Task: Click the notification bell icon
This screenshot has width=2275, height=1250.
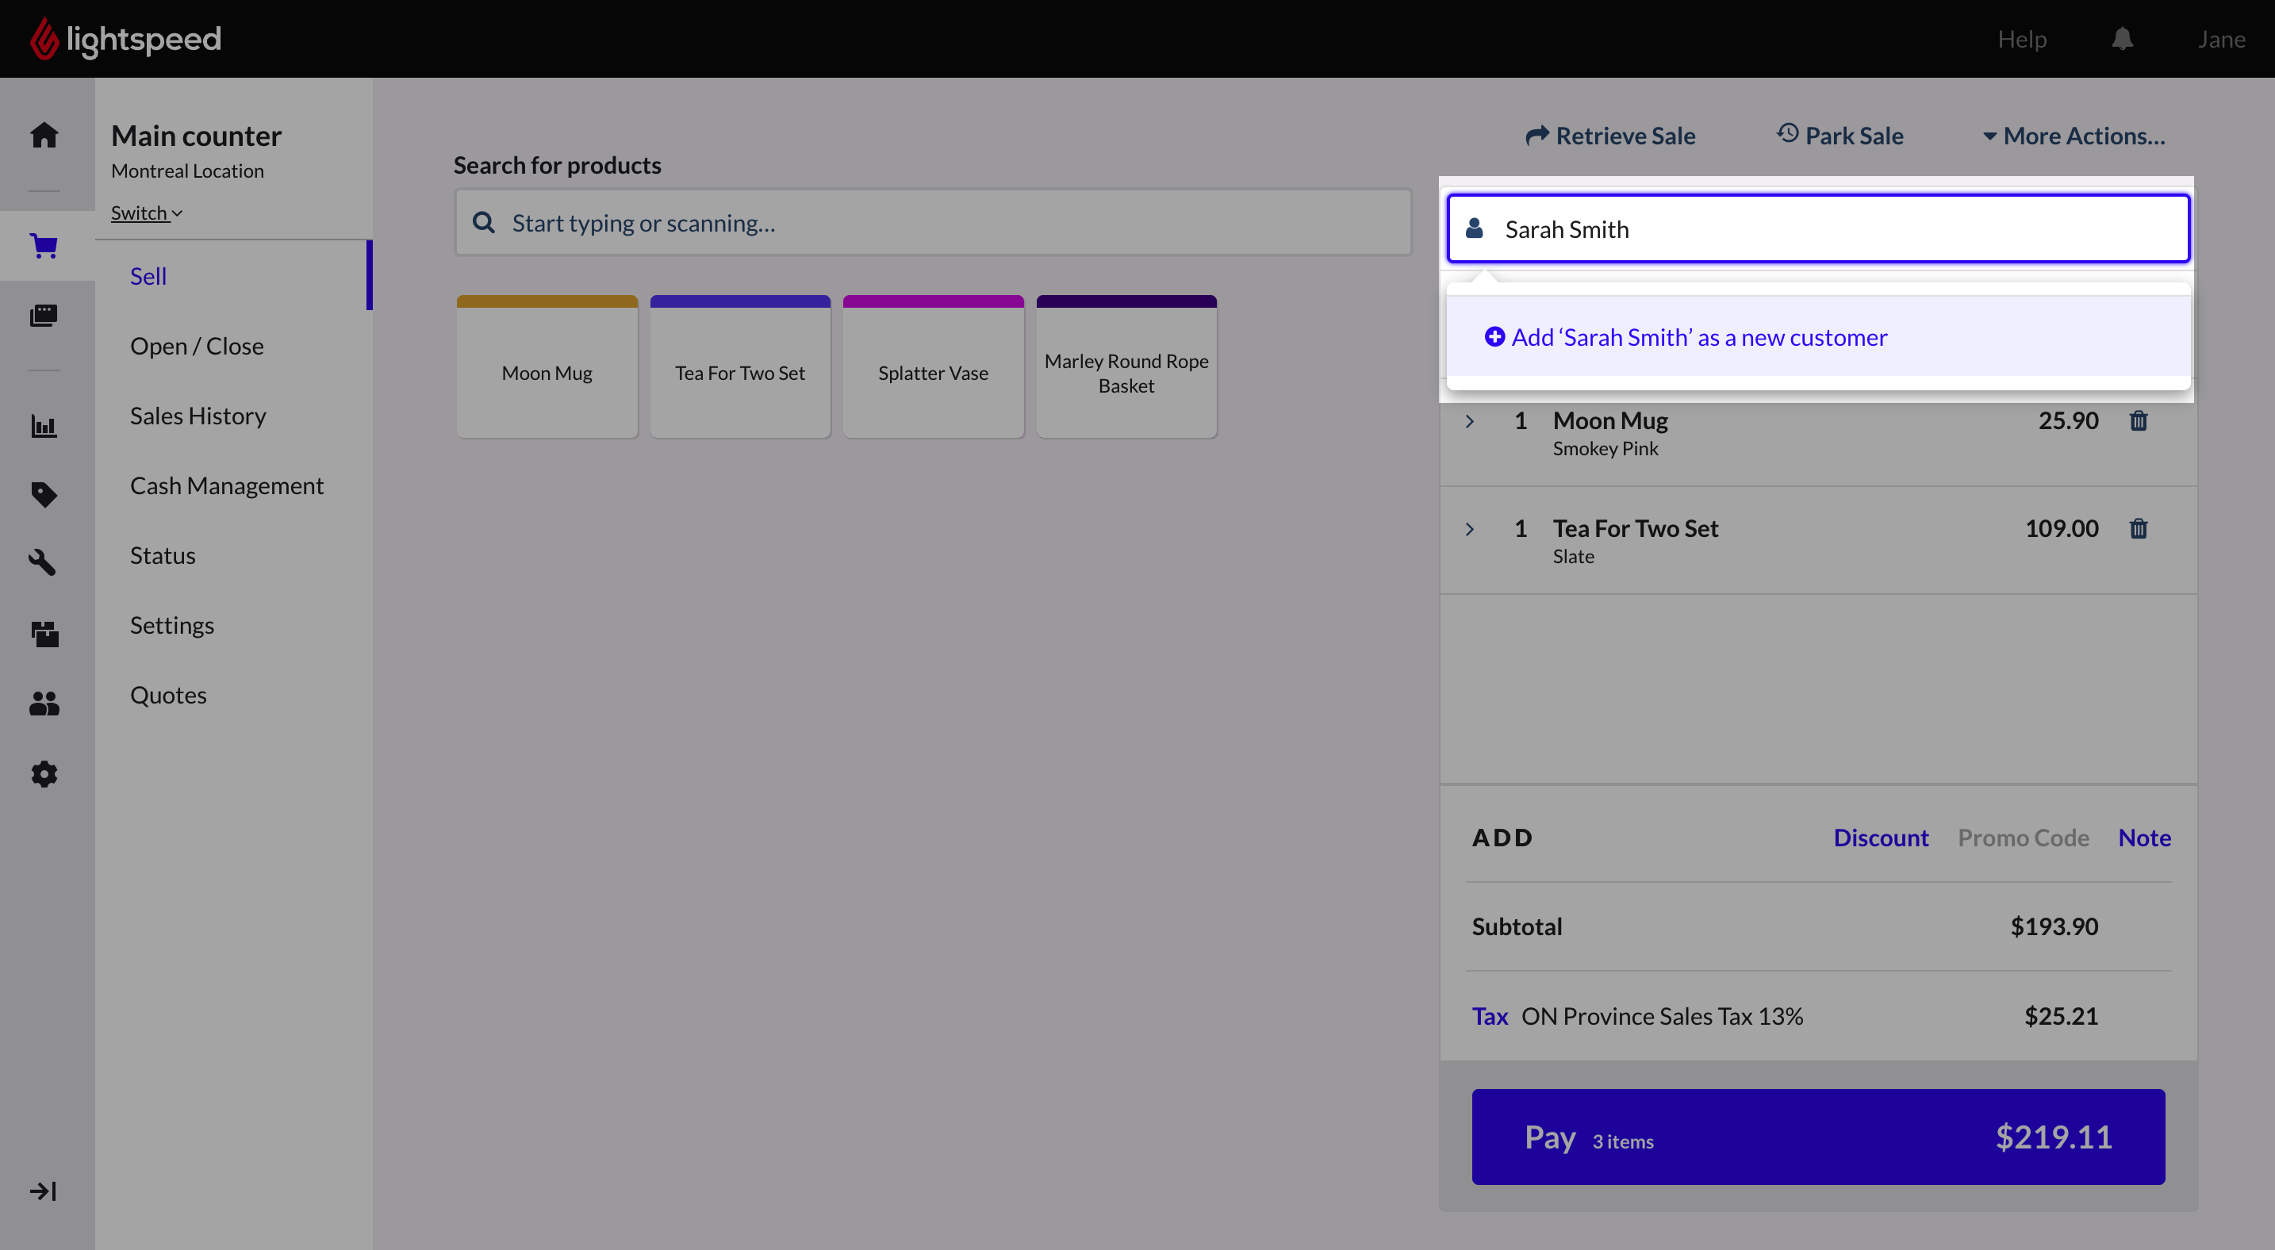Action: [x=2121, y=39]
